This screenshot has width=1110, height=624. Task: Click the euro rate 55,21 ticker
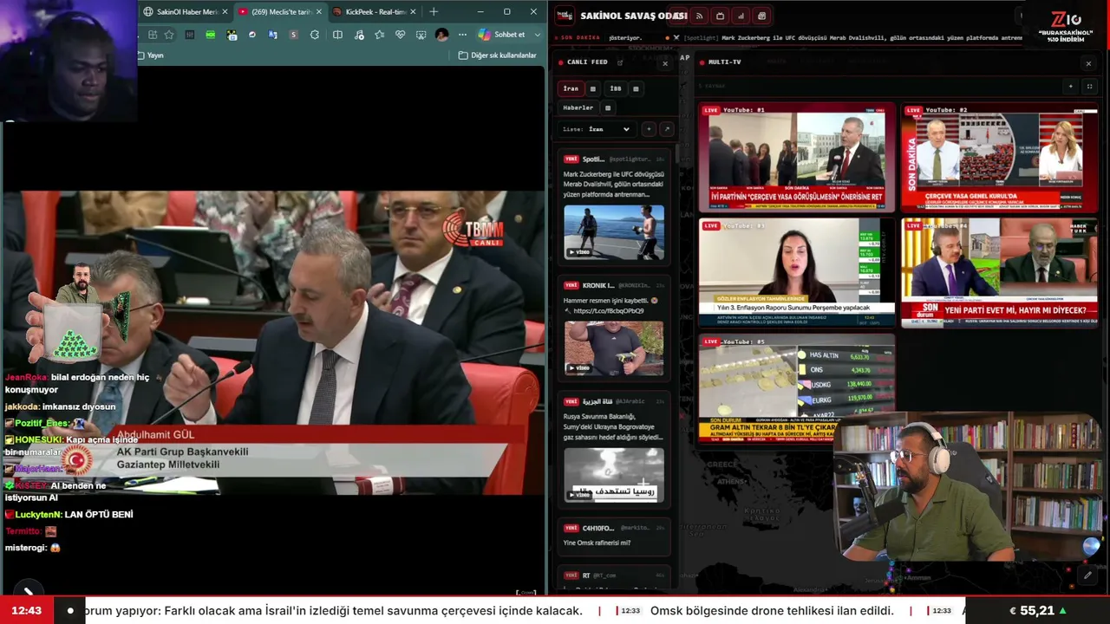tap(1037, 611)
